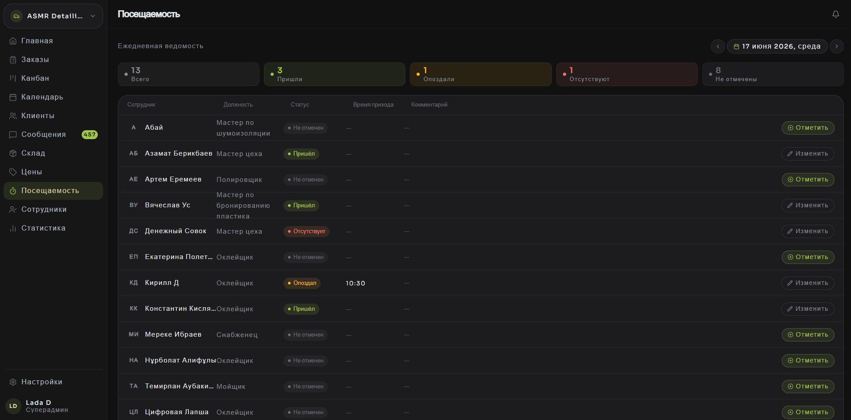
Task: Select the Пришли summary card
Action: [x=334, y=74]
